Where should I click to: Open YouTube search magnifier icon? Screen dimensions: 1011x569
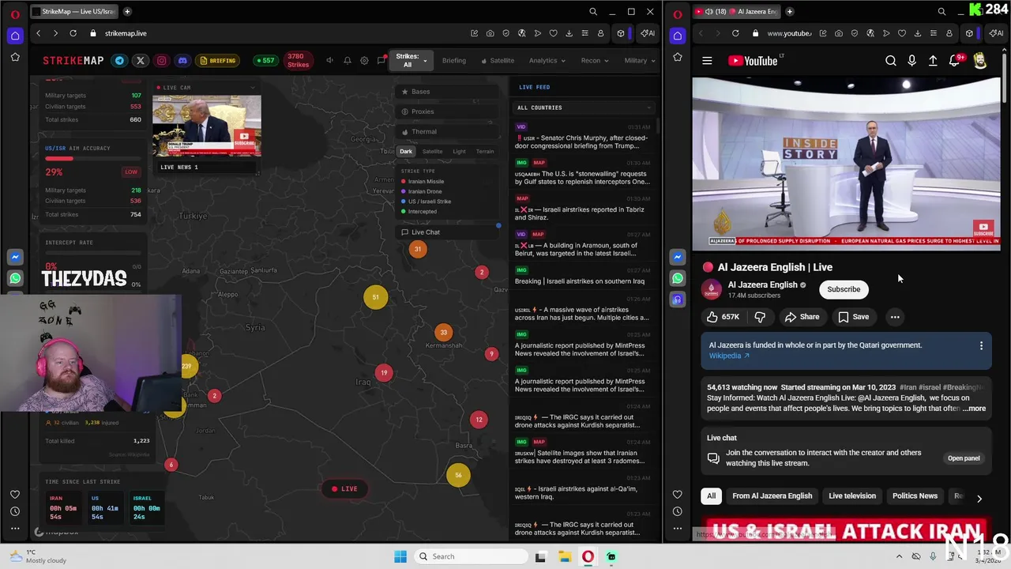pyautogui.click(x=890, y=61)
